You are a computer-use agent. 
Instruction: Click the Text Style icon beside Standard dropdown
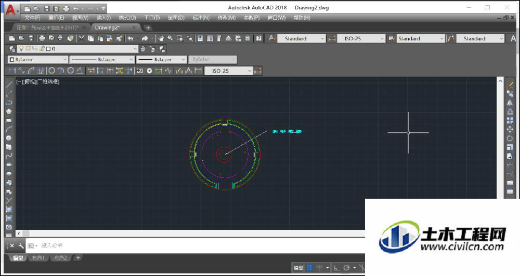click(272, 38)
